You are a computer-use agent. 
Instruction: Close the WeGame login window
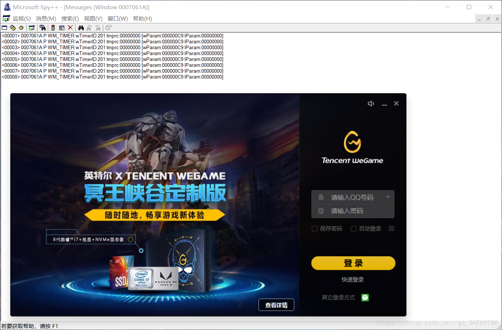coord(396,104)
